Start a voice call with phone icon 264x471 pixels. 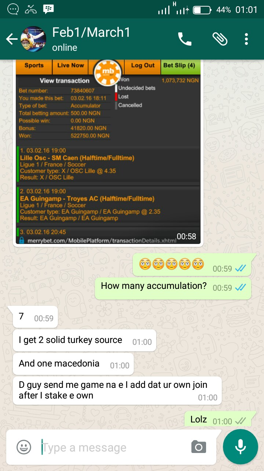185,39
